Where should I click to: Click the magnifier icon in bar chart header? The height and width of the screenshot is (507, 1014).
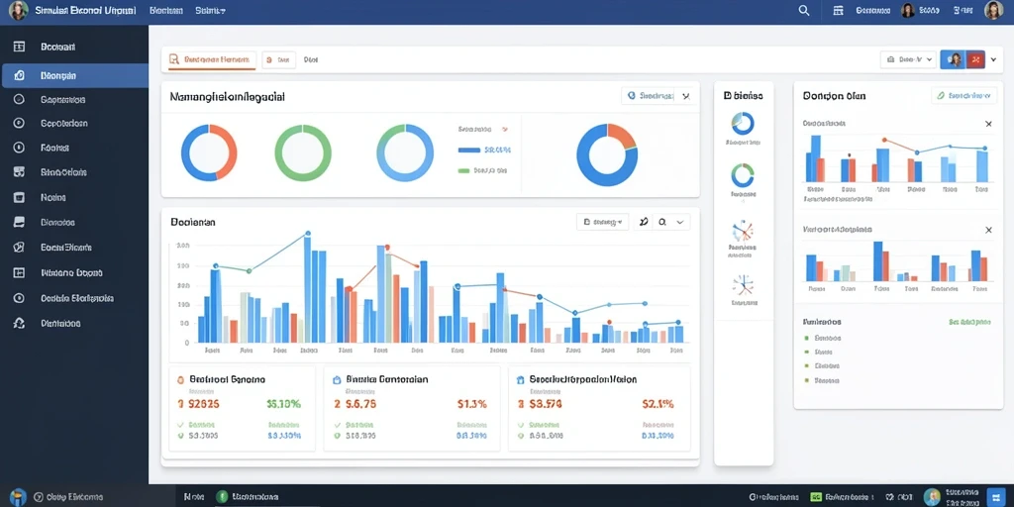tap(662, 222)
